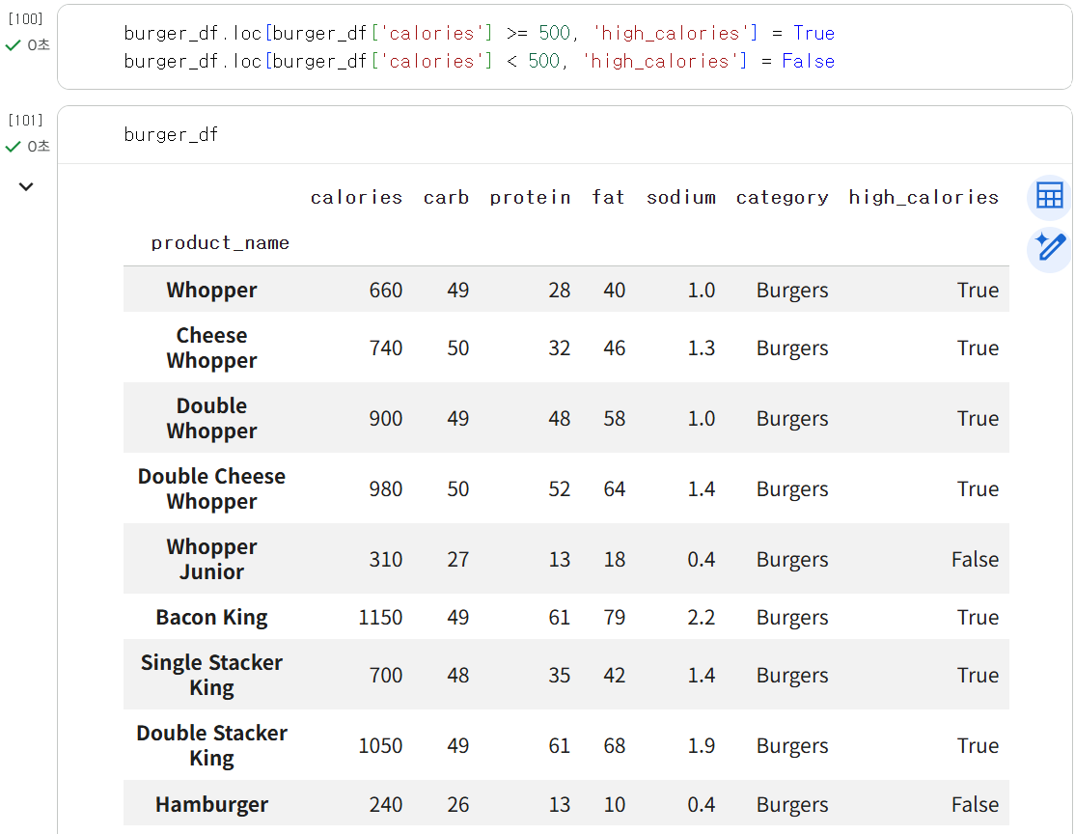Image resolution: width=1075 pixels, height=834 pixels.
Task: Click green checkmark of cell 100
Action: tap(13, 45)
